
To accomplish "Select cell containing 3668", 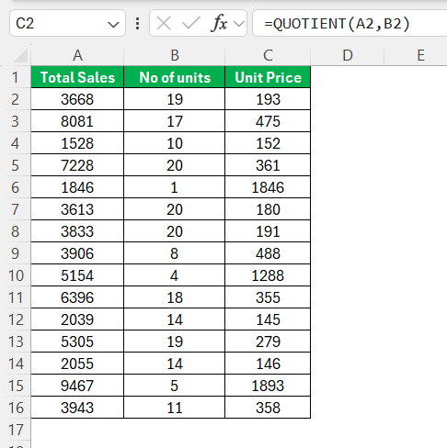I will pos(77,99).
